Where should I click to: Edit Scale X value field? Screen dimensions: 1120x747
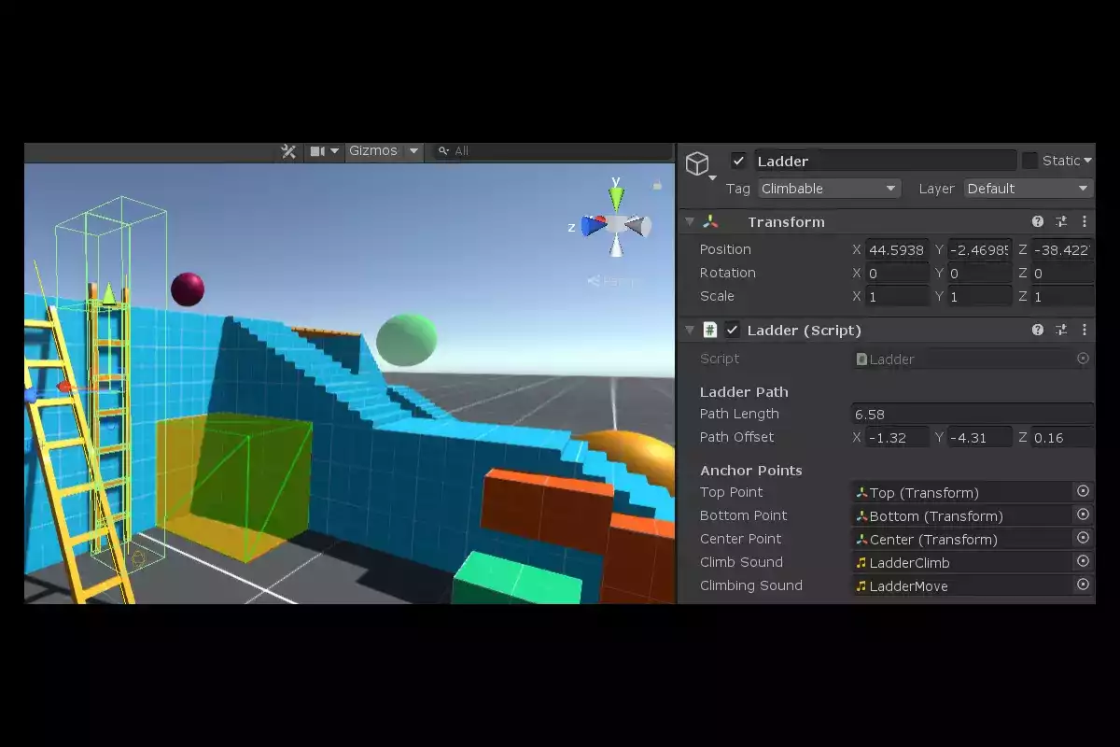[x=897, y=297]
